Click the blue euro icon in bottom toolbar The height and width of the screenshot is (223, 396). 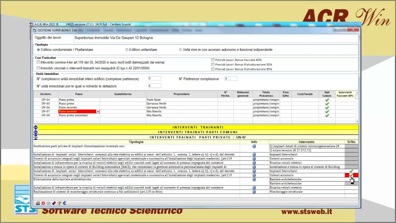65,203
